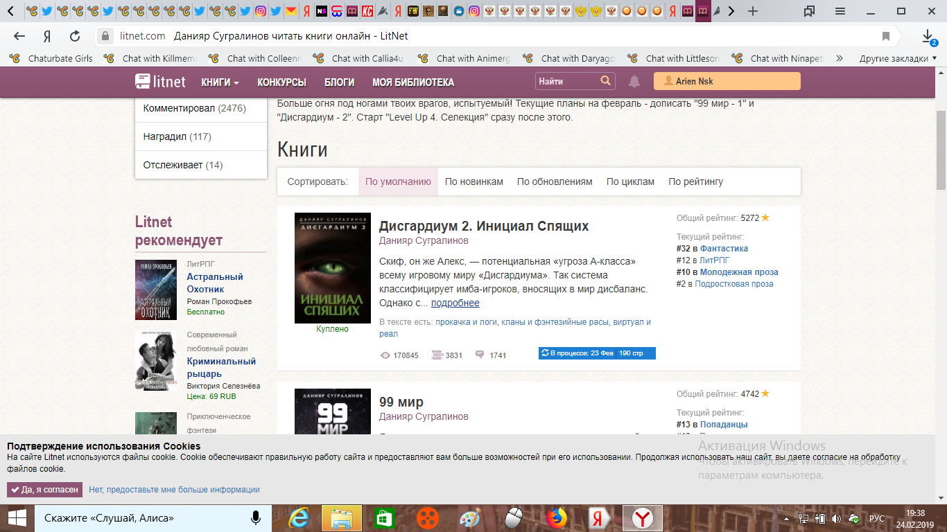Click the search magnifier icon in Найти field
The image size is (947, 532).
[x=605, y=81]
